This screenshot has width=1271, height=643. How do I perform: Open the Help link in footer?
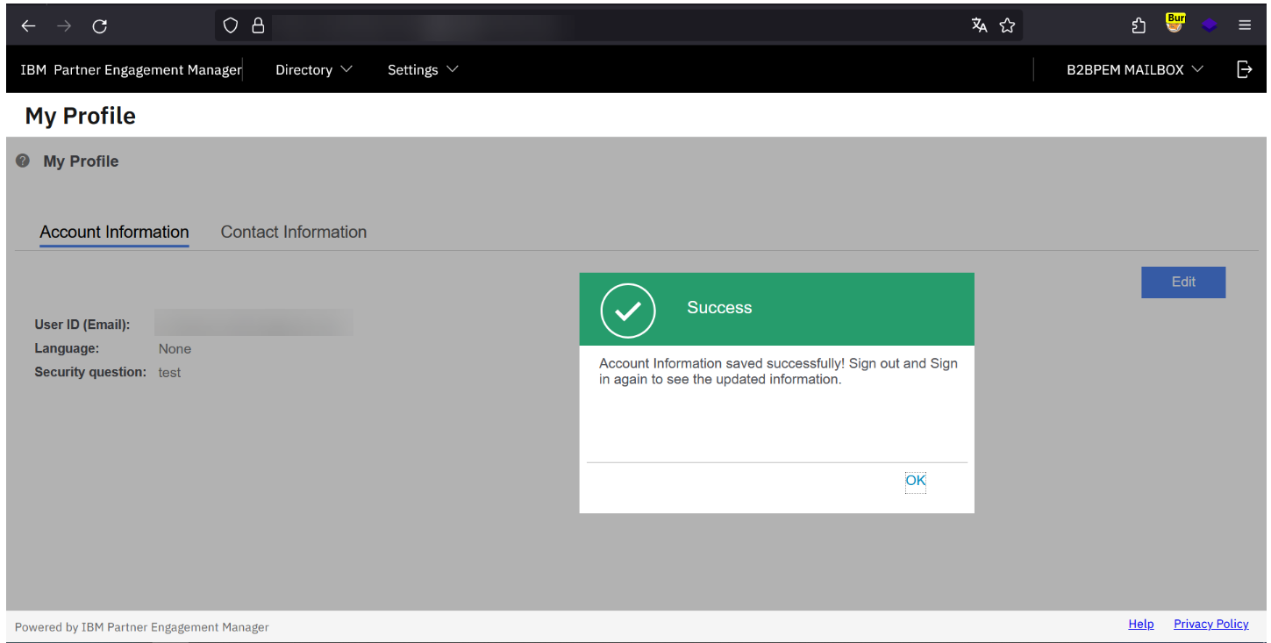(1140, 624)
